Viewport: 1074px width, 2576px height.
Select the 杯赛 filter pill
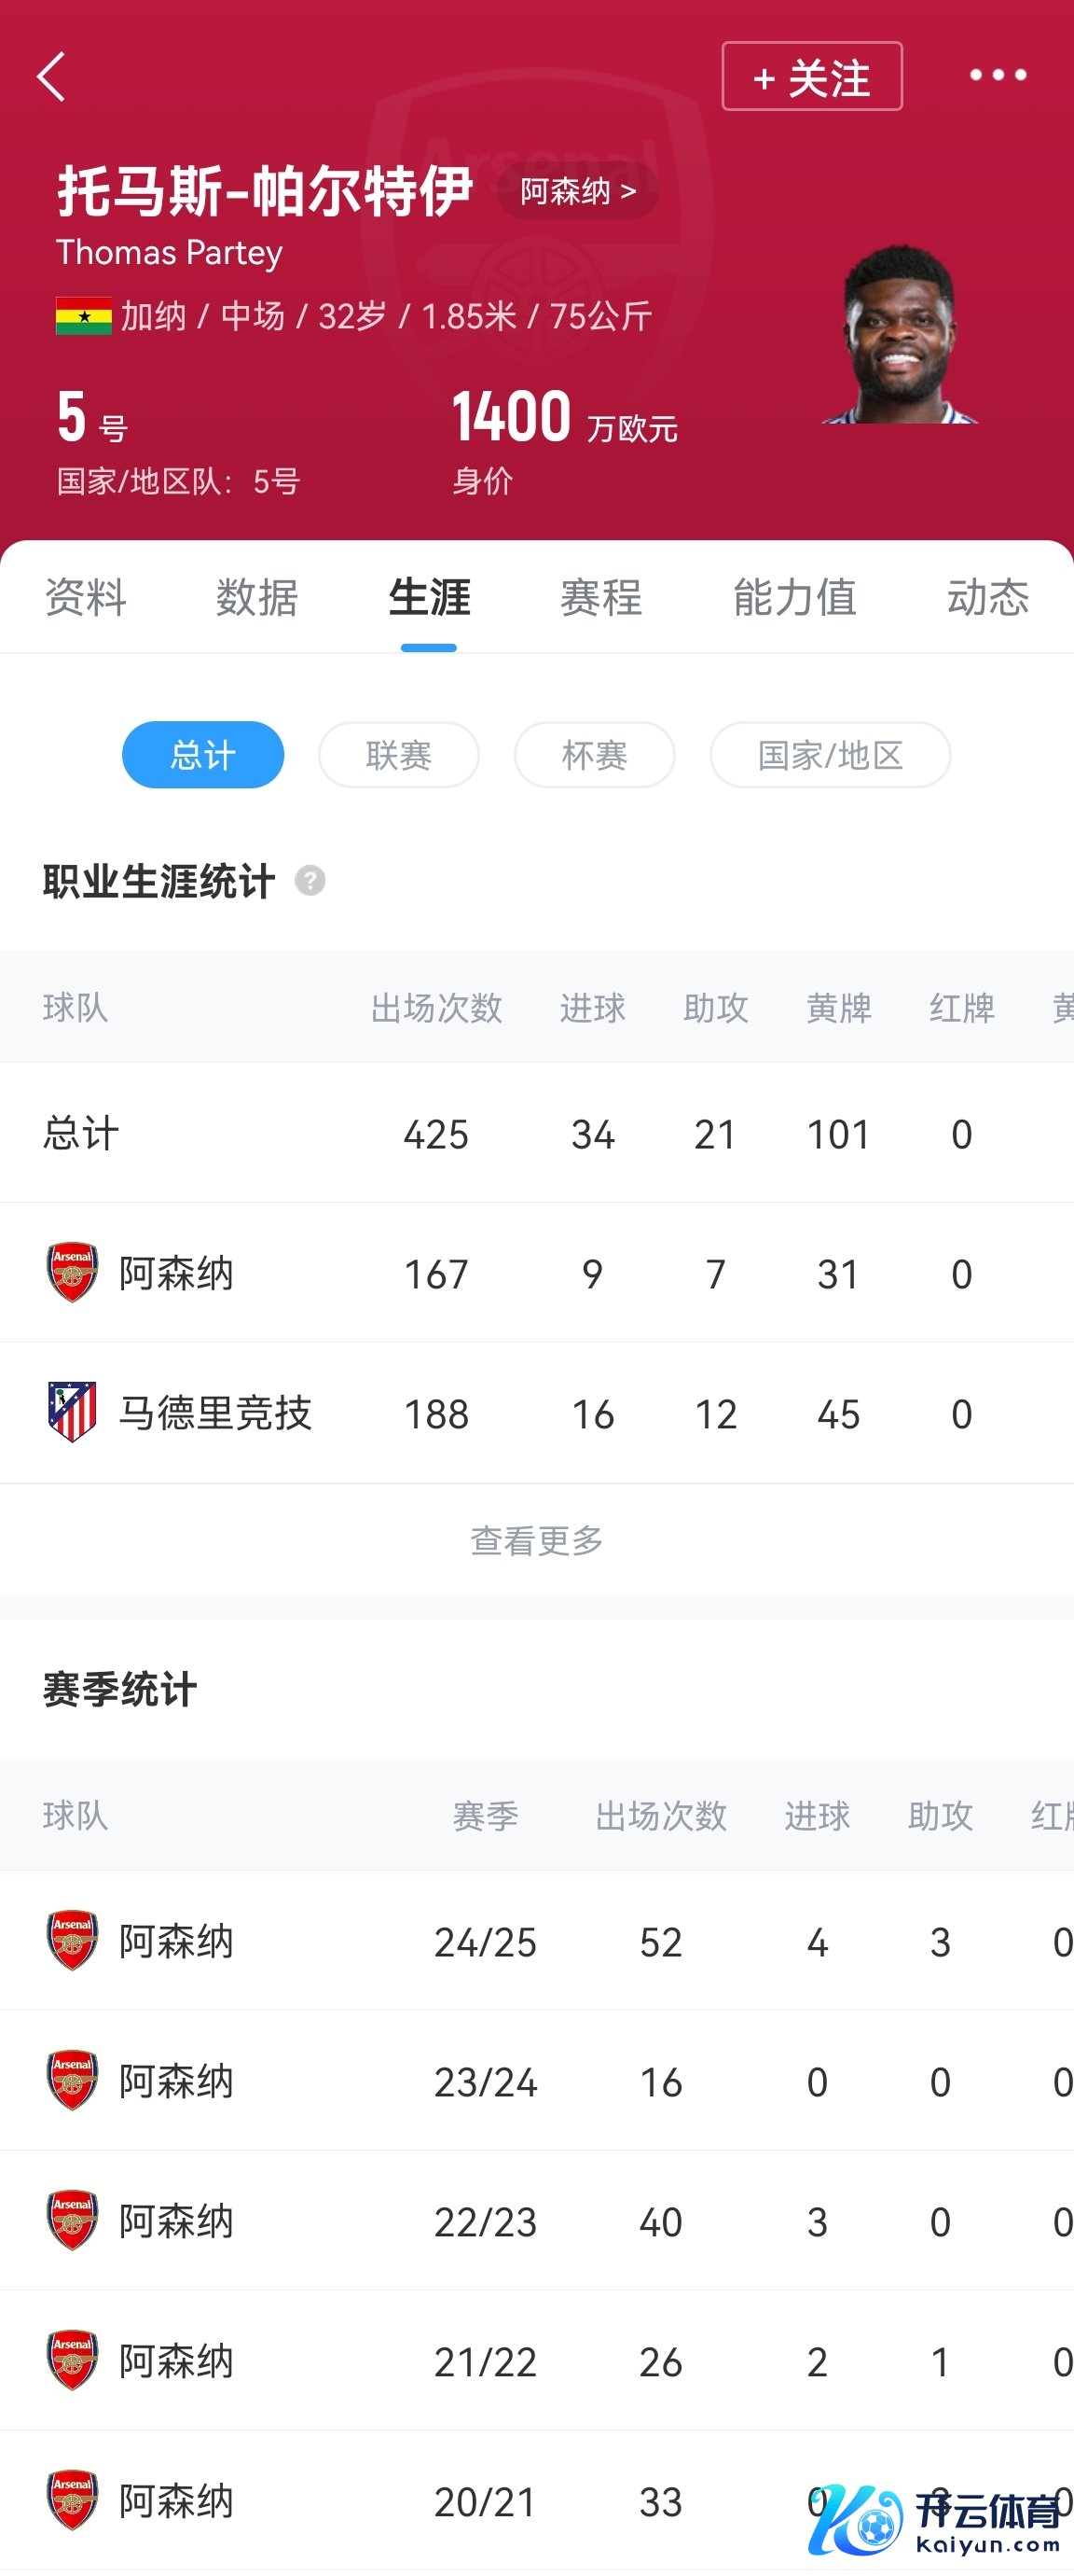pos(595,755)
